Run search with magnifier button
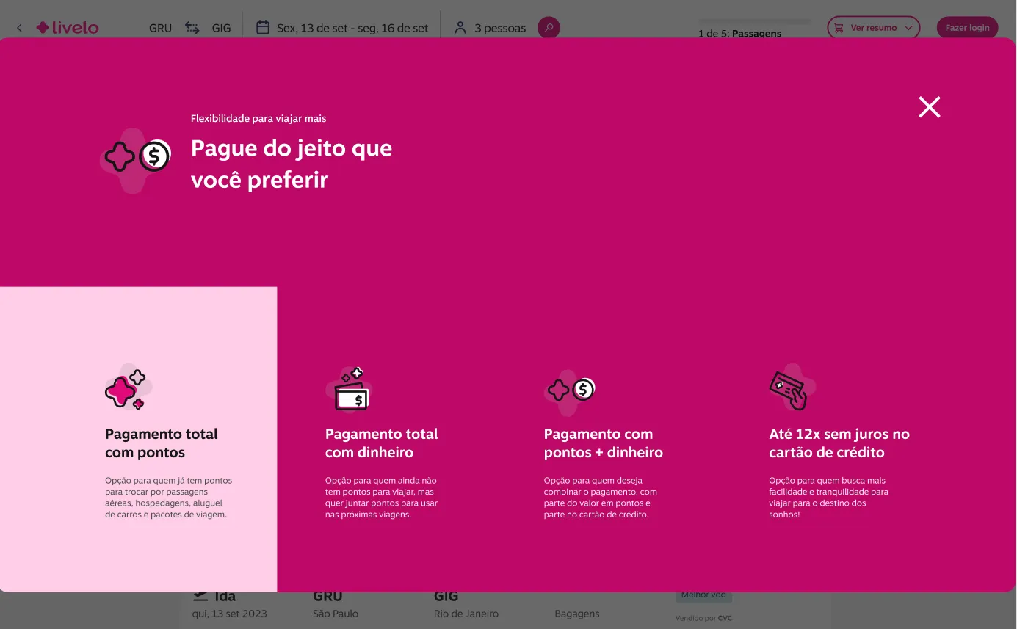This screenshot has width=1017, height=629. [x=549, y=28]
